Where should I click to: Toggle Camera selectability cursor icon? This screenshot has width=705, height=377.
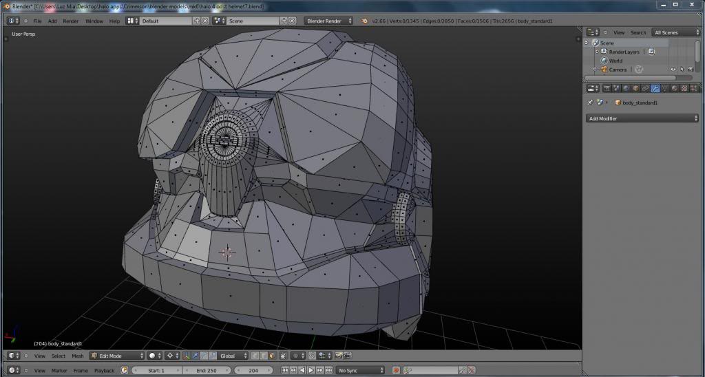tap(682, 69)
